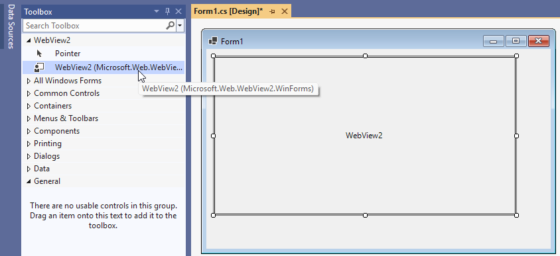Screen dimensions: 560x256
Task: Close the Toolbox panel
Action: pyautogui.click(x=178, y=11)
